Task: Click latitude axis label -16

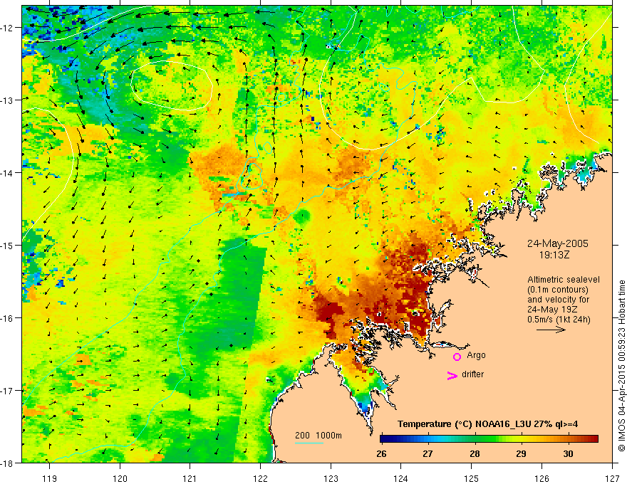Action: coord(7,318)
